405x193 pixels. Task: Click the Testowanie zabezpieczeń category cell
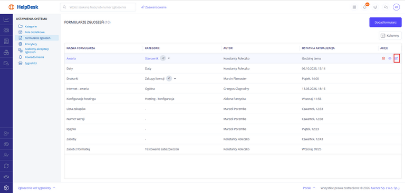(162, 149)
